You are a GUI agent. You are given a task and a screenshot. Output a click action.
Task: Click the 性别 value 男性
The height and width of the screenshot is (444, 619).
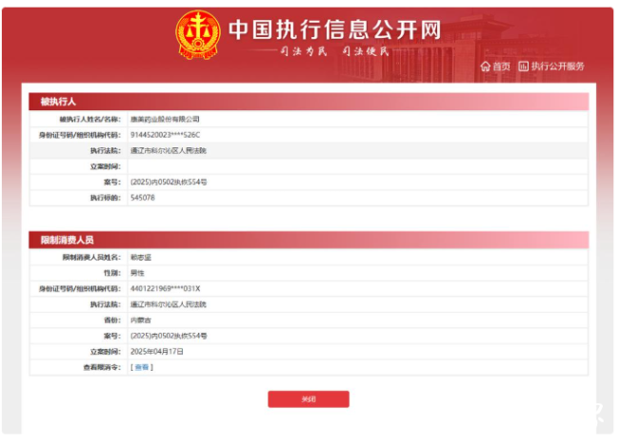[137, 273]
